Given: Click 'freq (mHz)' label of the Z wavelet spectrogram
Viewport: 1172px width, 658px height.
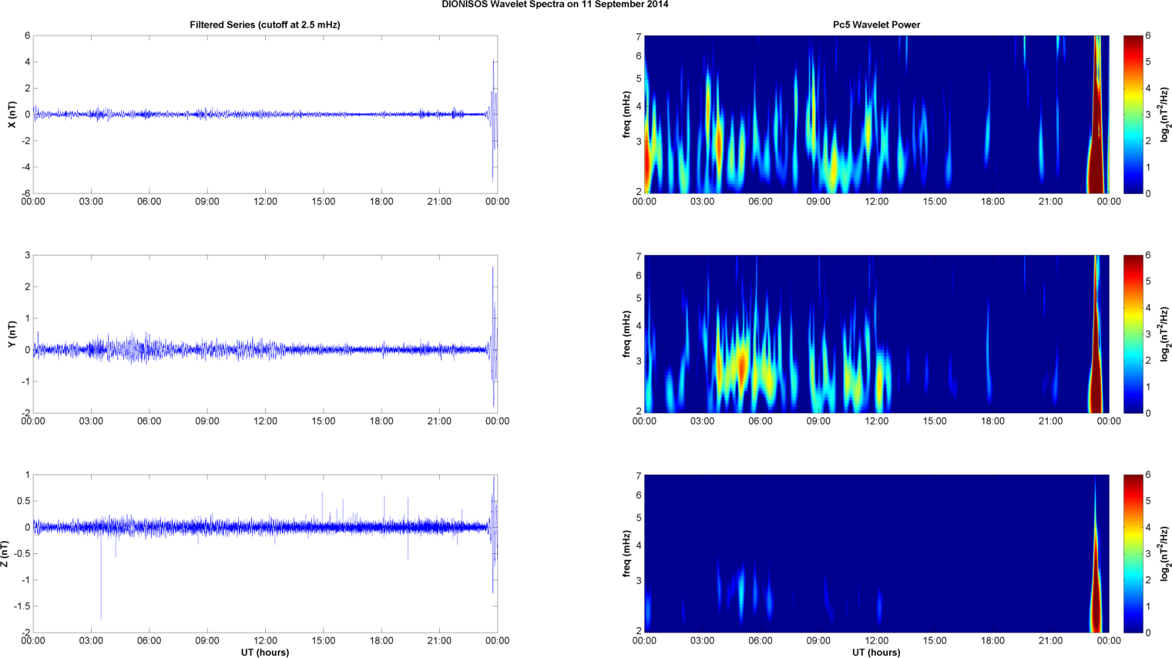Looking at the screenshot, I should [627, 554].
